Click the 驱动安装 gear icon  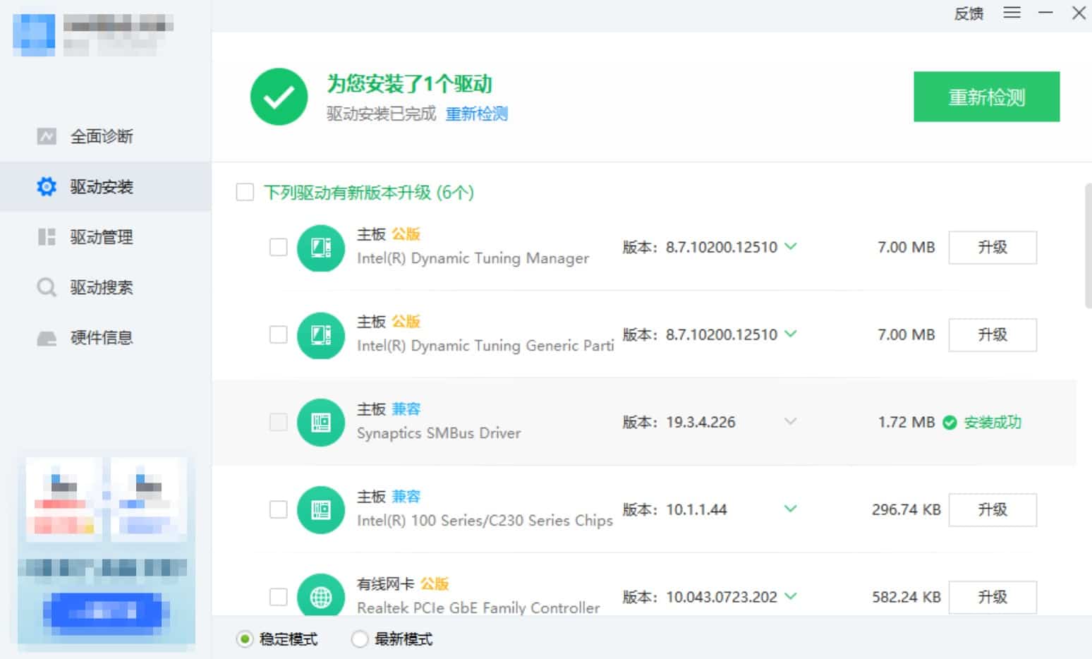click(x=47, y=187)
